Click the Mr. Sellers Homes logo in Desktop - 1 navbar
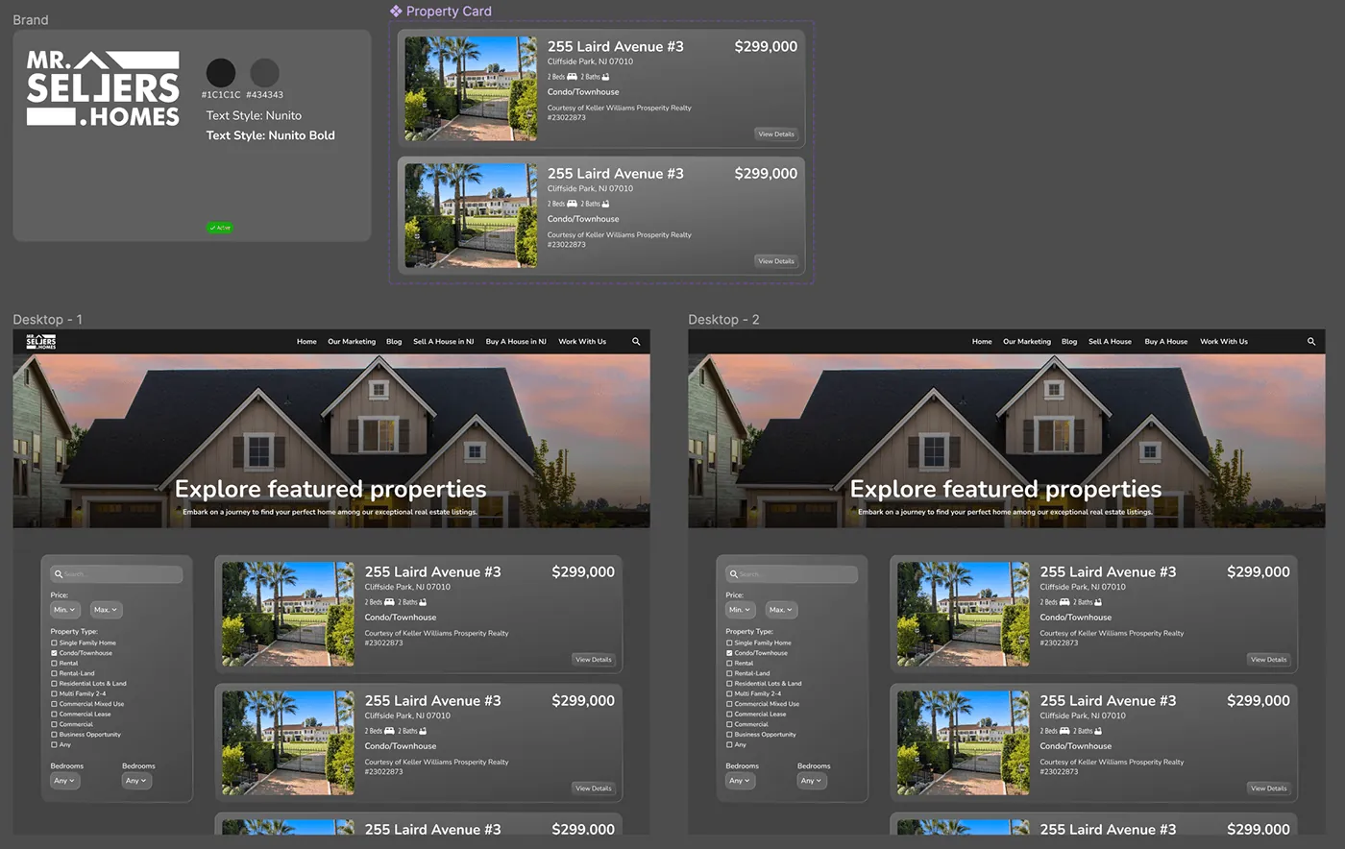The height and width of the screenshot is (849, 1345). 40,342
